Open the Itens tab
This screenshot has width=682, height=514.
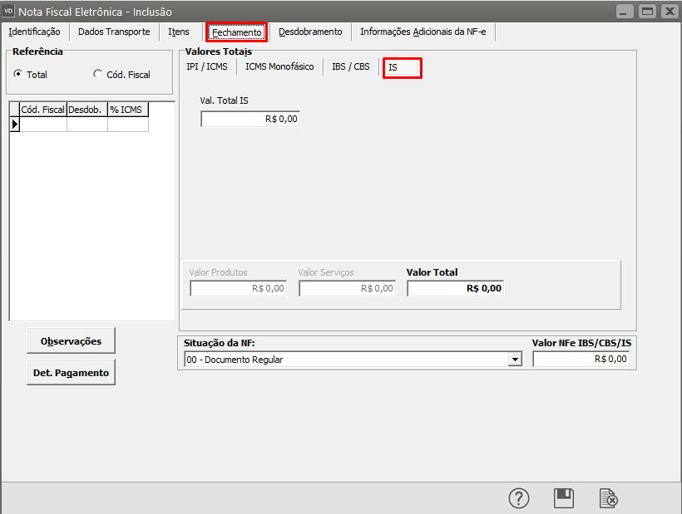[179, 32]
